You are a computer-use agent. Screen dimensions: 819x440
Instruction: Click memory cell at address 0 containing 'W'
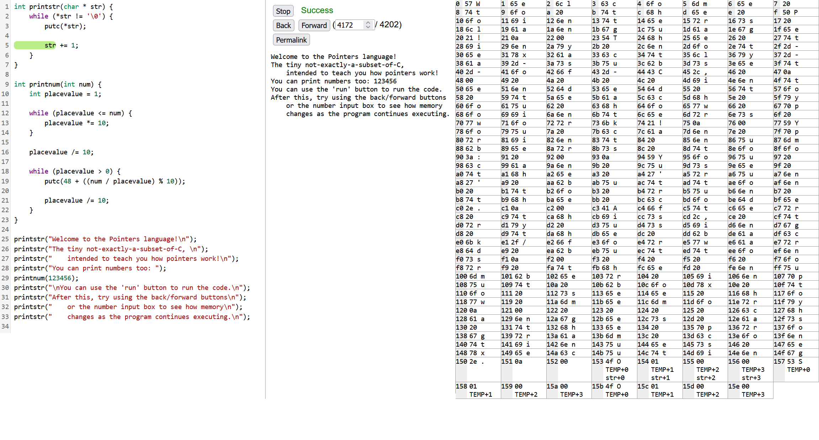[477, 4]
